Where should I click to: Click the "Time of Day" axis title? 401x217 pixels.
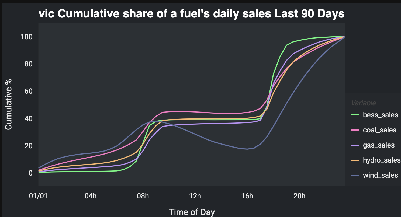pyautogui.click(x=192, y=212)
